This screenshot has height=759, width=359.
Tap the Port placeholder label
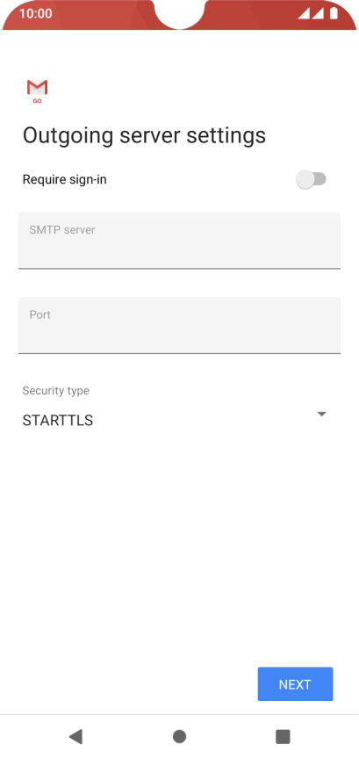pyautogui.click(x=40, y=314)
